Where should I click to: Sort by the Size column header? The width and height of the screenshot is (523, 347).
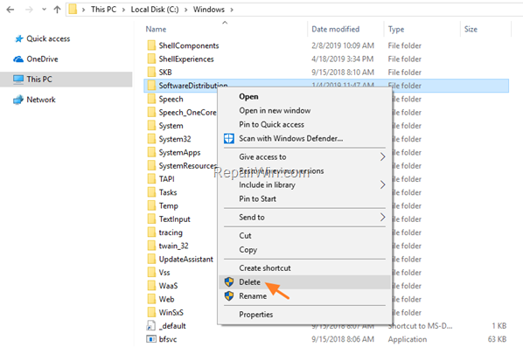(x=471, y=30)
